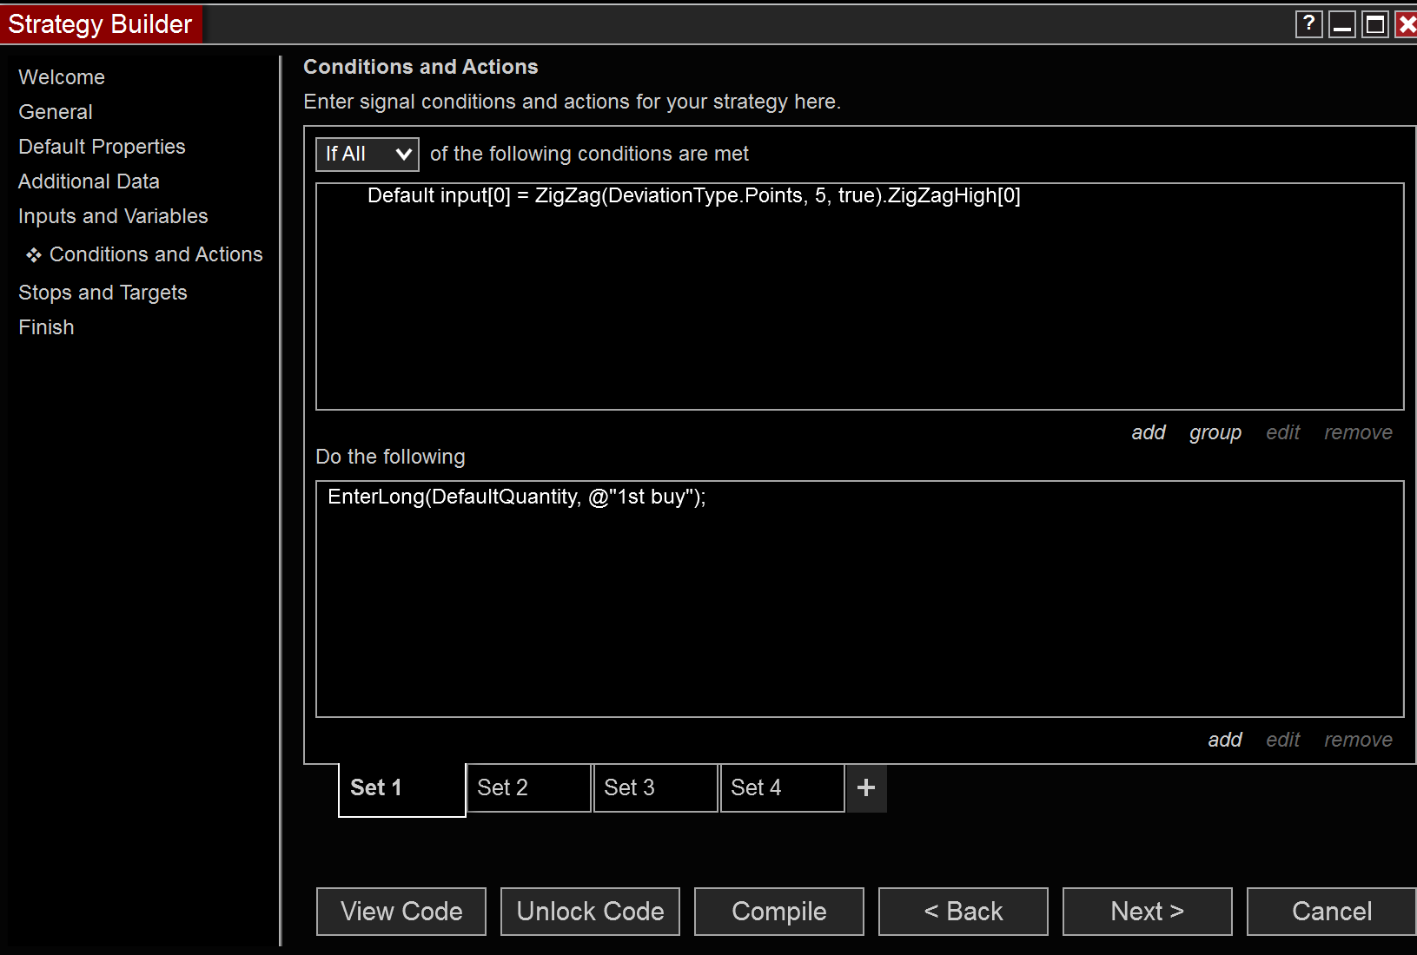Viewport: 1417px width, 955px height.
Task: Go to Stops and Targets section
Action: [103, 293]
